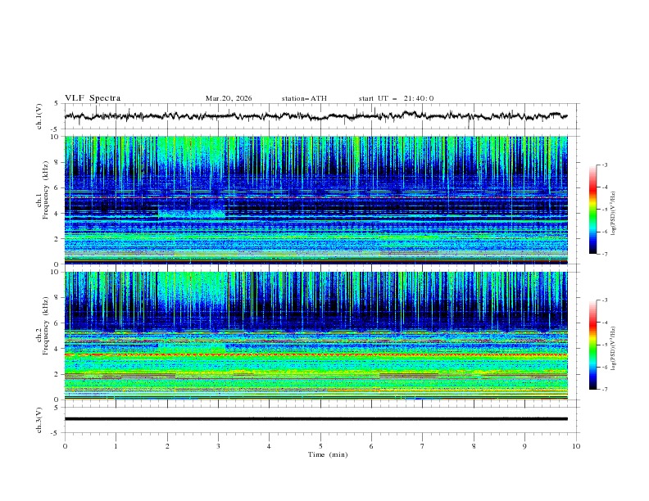
Task: Click the red 3.5 kHz line in ch.2 spectrogram
Action: point(315,355)
